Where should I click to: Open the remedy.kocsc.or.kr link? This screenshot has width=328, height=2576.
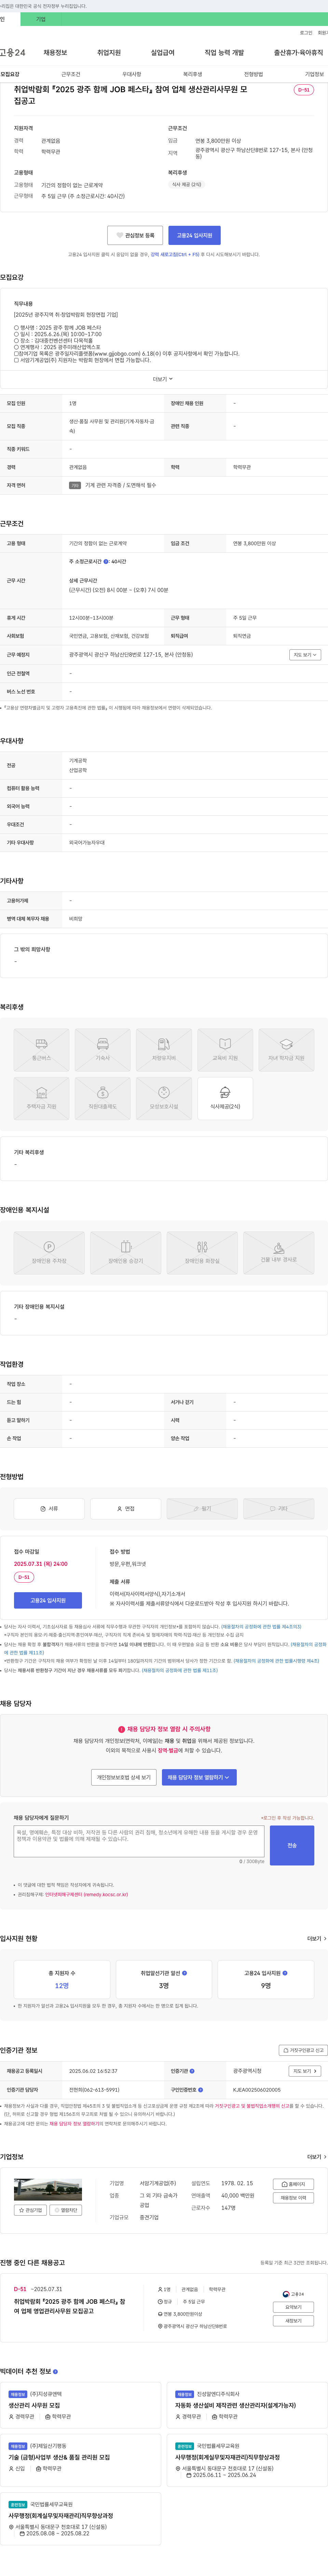click(86, 1894)
